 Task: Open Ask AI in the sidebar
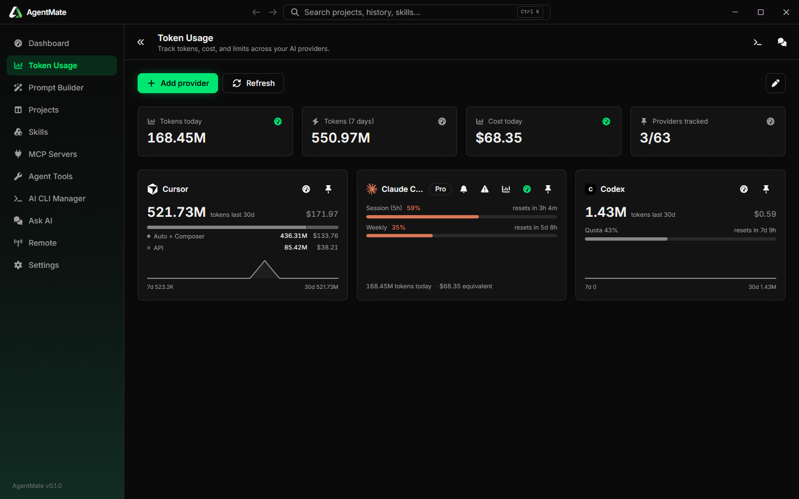(x=62, y=221)
